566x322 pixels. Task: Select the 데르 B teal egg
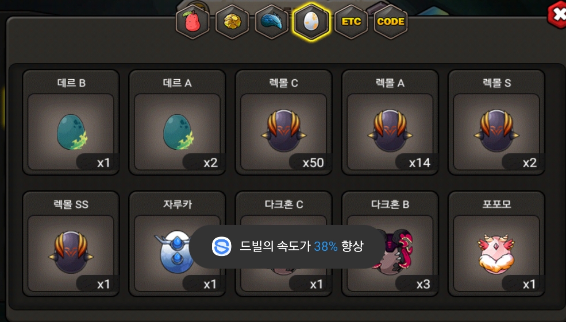pos(71,122)
